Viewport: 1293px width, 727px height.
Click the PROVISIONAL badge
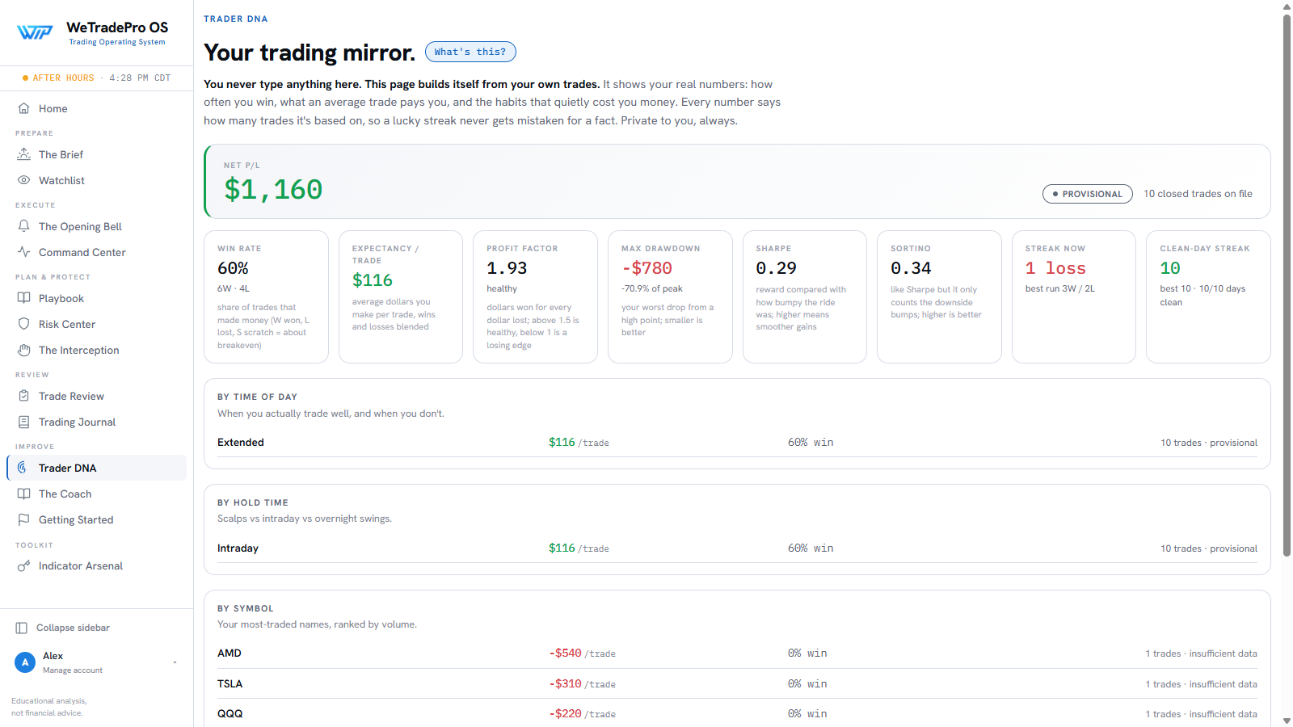(x=1088, y=194)
